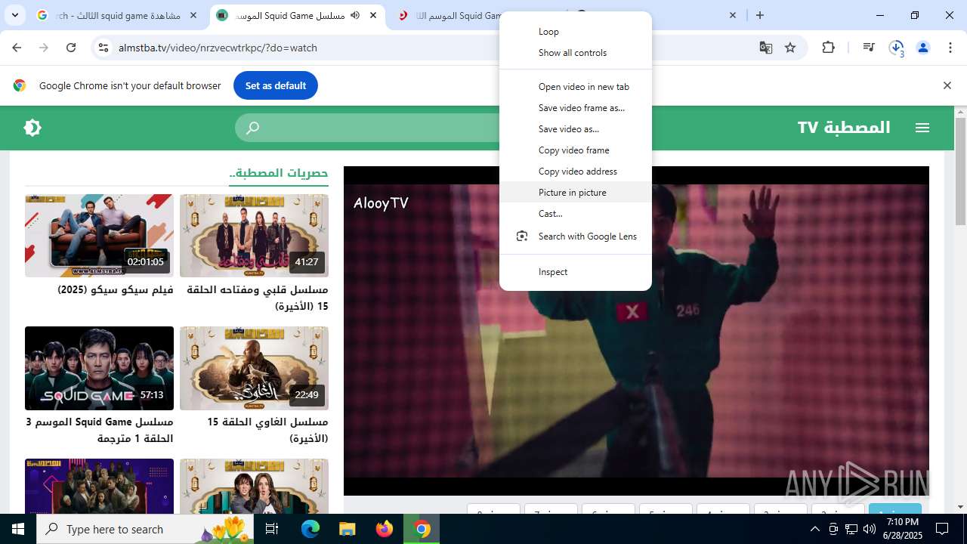Screen dimensions: 967x544
Task: Click Set as default button
Action: [276, 85]
